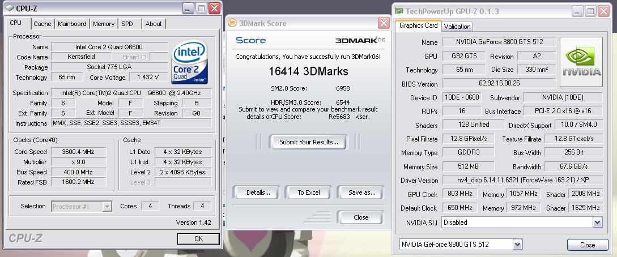
Task: Click the Package field Socket 775 LGA
Action: (109, 67)
